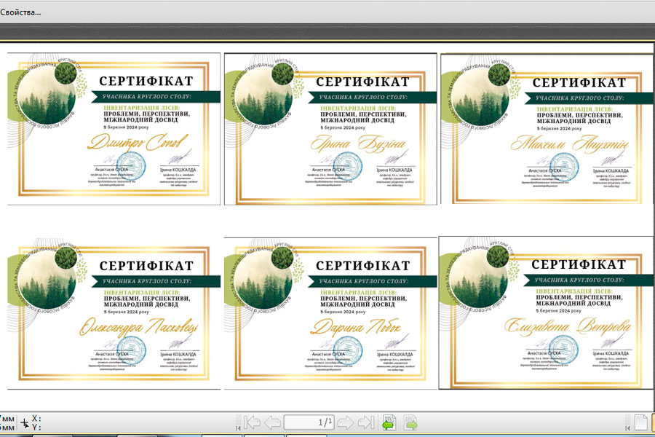The height and width of the screenshot is (437, 655).
Task: Select the Єлизавета Ветрова certificate
Action: click(547, 313)
